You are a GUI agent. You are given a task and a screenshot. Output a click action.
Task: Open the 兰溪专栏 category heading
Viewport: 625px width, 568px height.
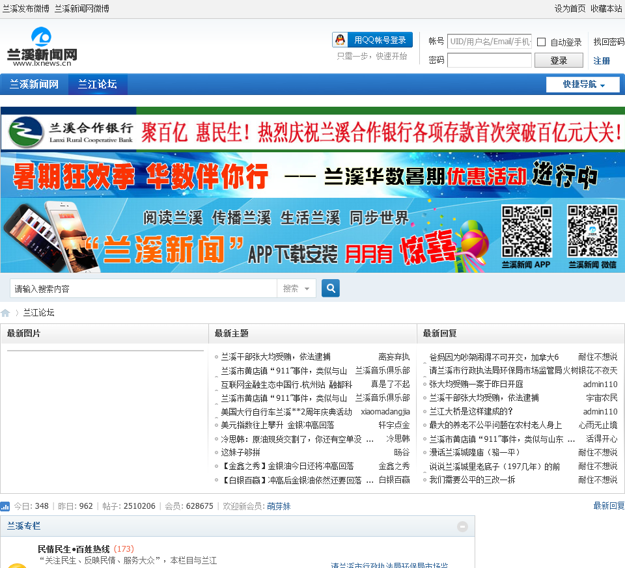tap(23, 526)
